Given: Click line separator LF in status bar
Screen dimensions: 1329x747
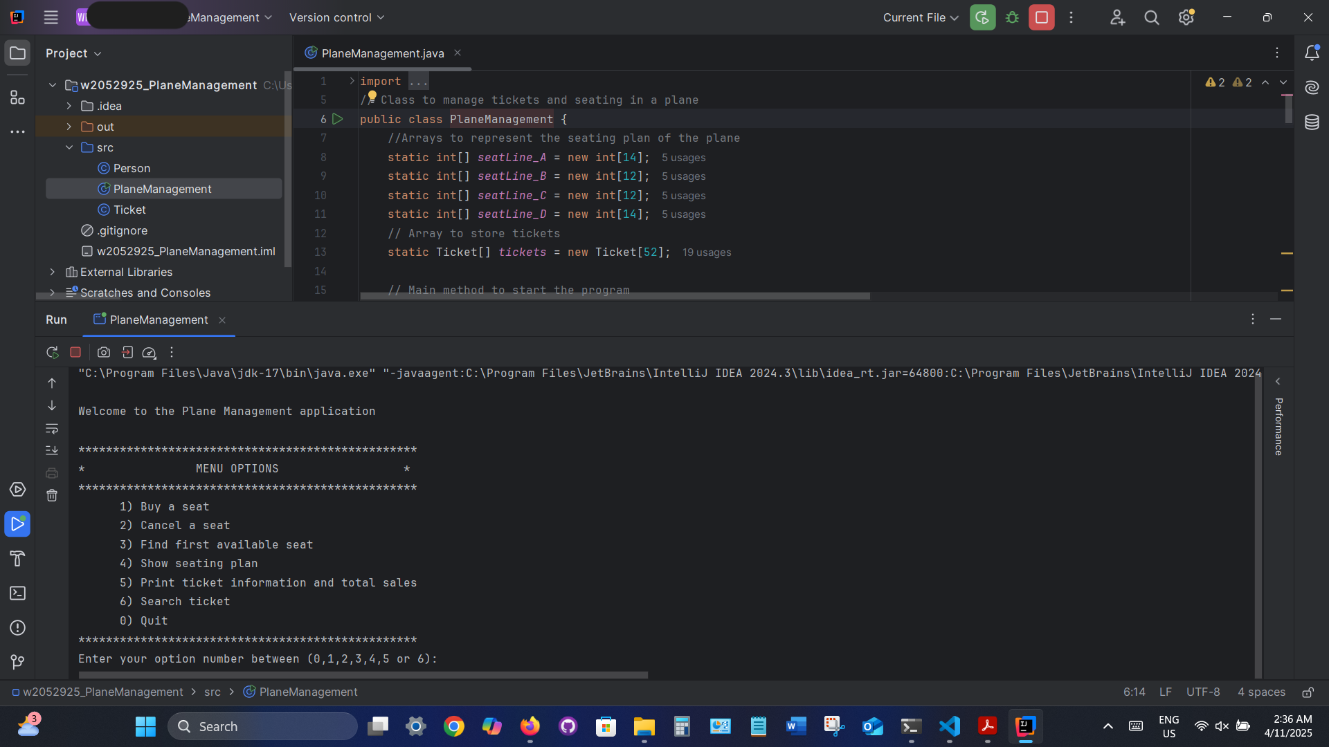Looking at the screenshot, I should point(1166,692).
